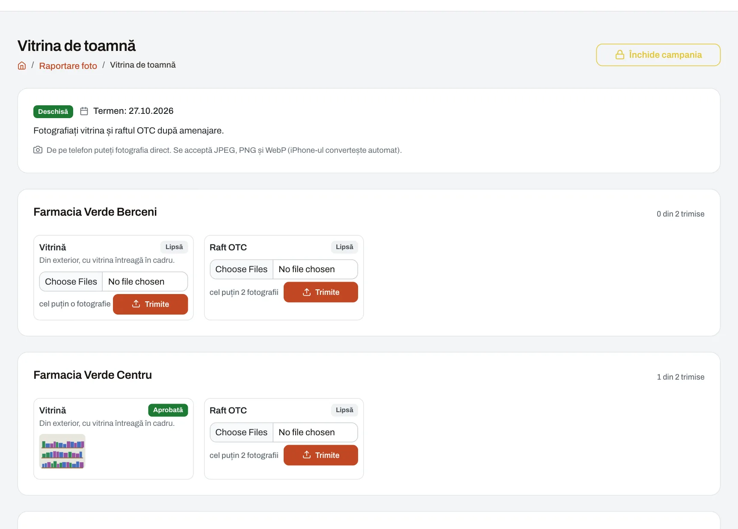Click the Vitrina de toamnă page title

[x=77, y=46]
